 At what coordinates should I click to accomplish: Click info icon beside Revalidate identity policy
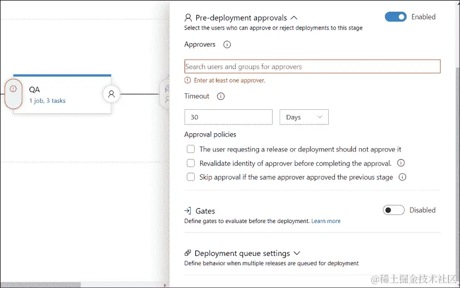(x=401, y=163)
